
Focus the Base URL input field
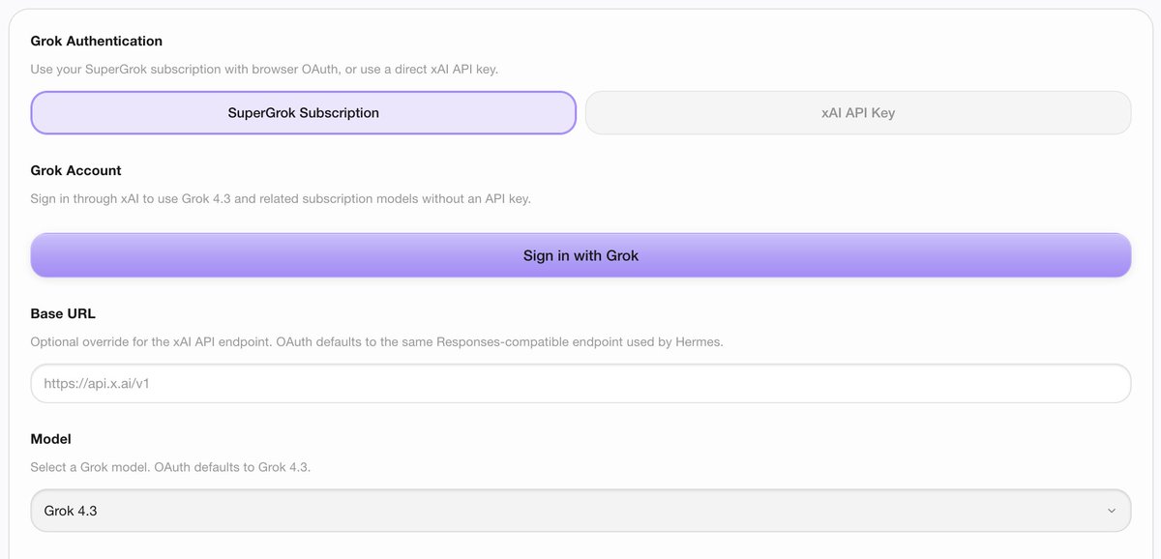pos(580,383)
